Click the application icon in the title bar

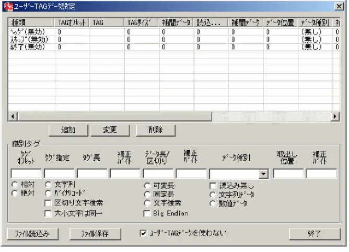(8, 6)
